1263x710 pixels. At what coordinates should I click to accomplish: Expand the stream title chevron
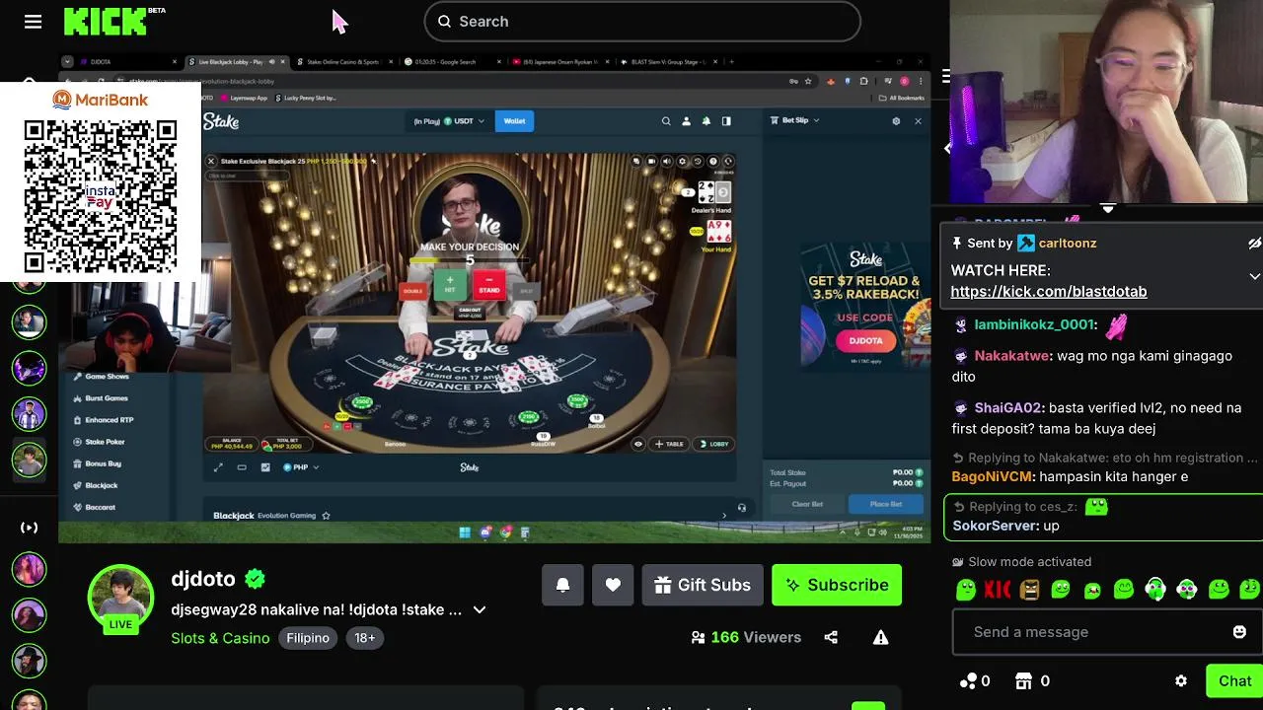(x=480, y=609)
